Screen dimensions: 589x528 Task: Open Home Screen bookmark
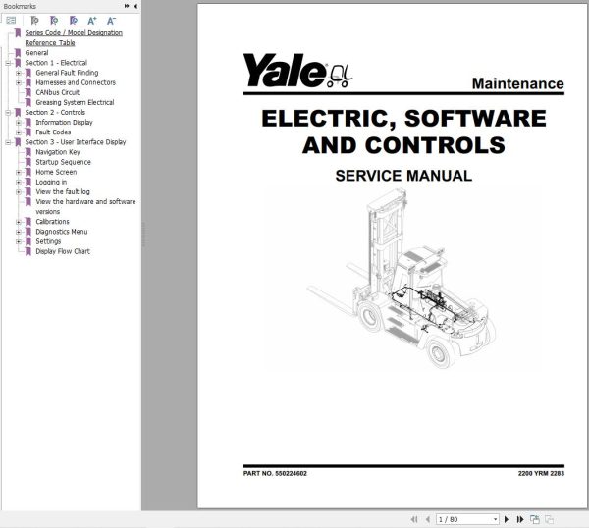[56, 172]
